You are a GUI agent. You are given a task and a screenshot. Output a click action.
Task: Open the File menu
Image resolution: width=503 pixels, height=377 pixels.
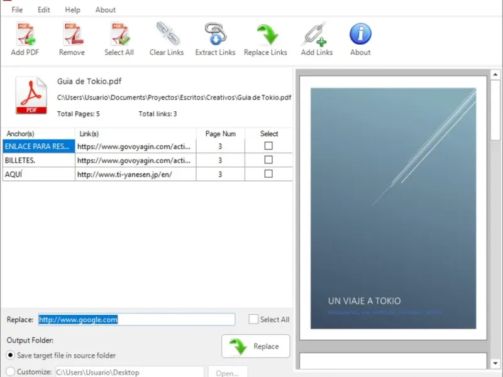[x=17, y=10]
